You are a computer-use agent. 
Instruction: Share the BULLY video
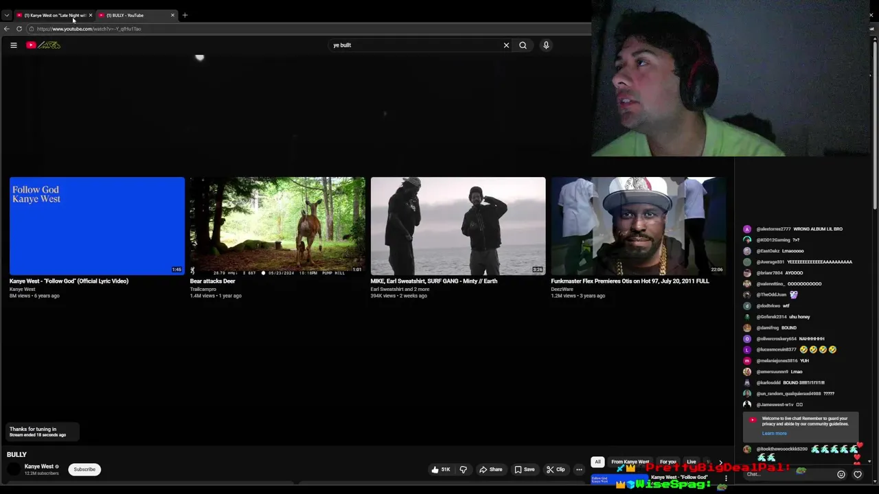(x=491, y=469)
